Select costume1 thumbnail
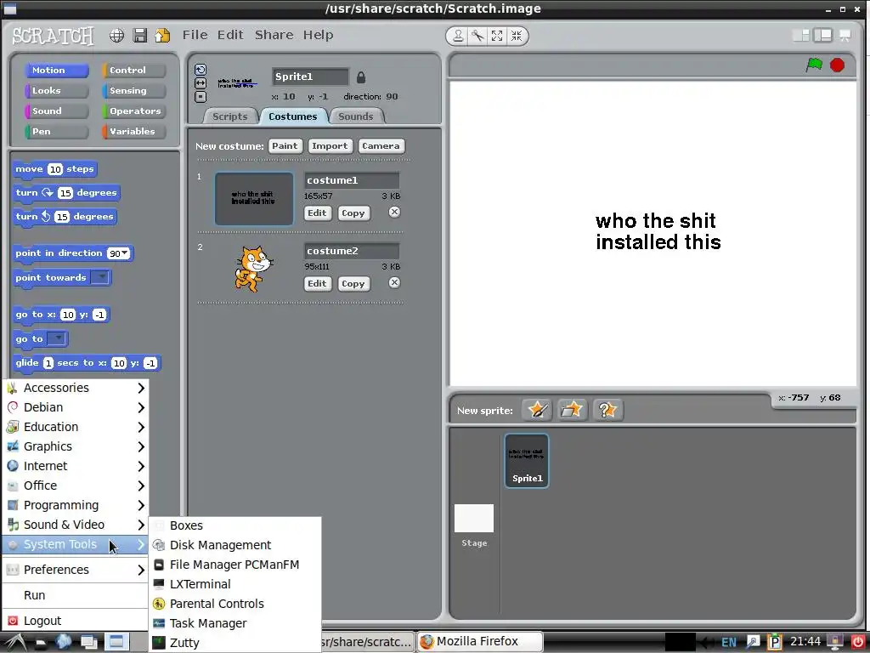 coord(254,199)
